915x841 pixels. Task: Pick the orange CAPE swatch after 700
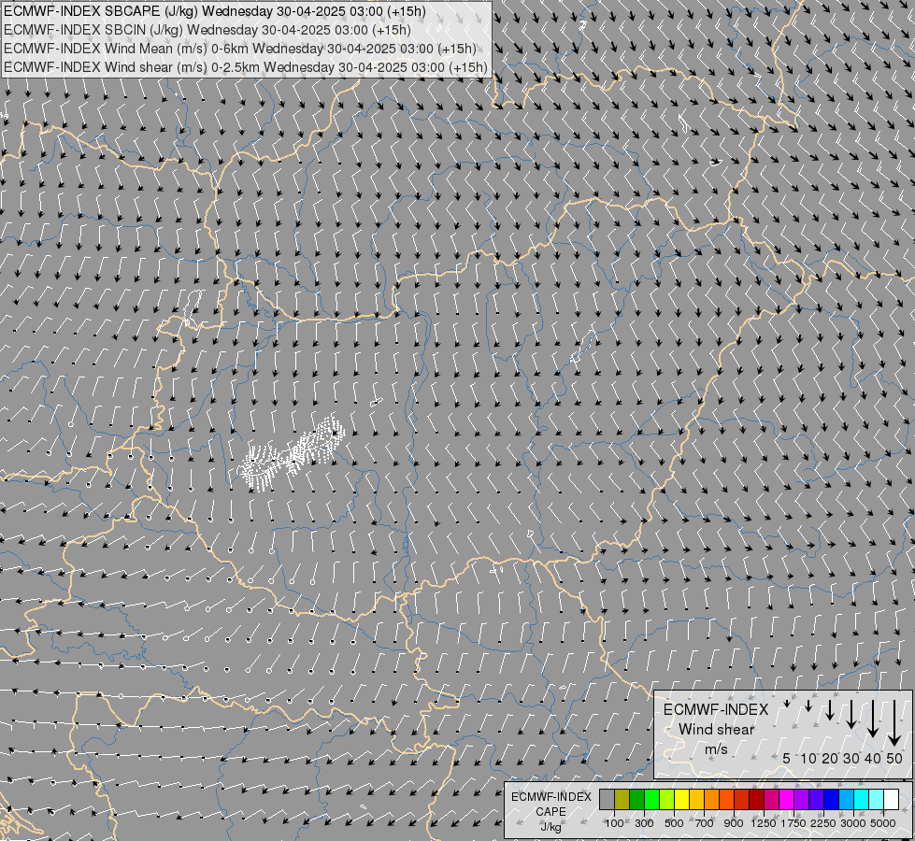coord(711,799)
